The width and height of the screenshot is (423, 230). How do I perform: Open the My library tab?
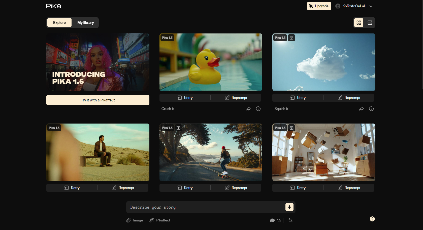tap(86, 23)
